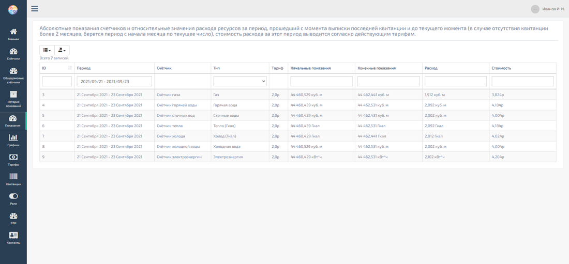Select Показания item in sidebar menu
The width and height of the screenshot is (569, 264).
[x=13, y=120]
